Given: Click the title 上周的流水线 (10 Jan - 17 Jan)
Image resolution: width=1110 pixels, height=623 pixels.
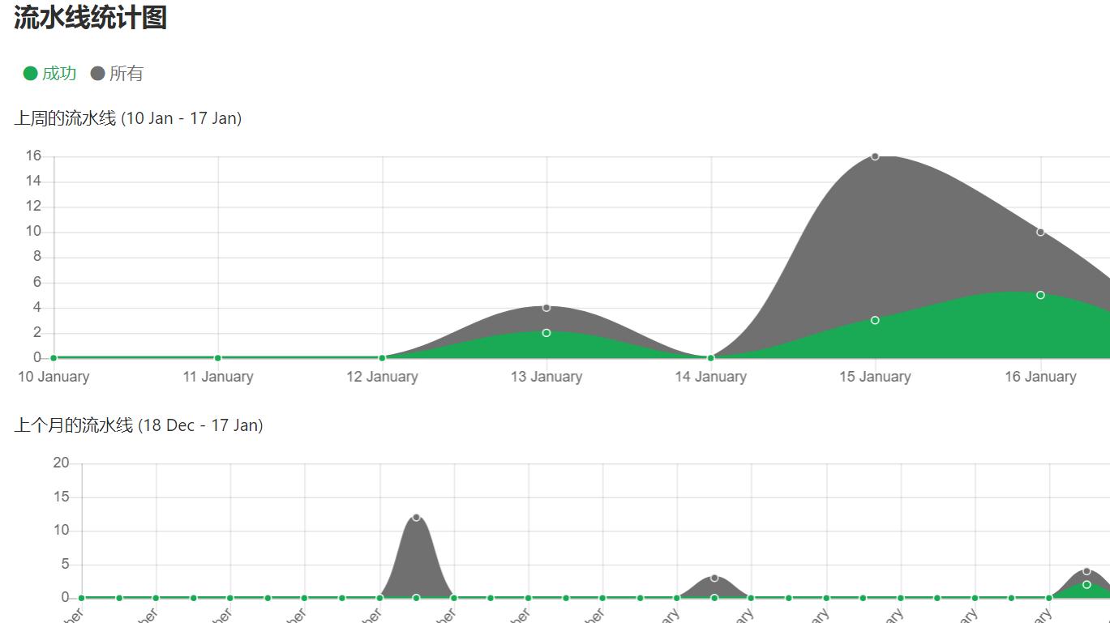Looking at the screenshot, I should (128, 118).
